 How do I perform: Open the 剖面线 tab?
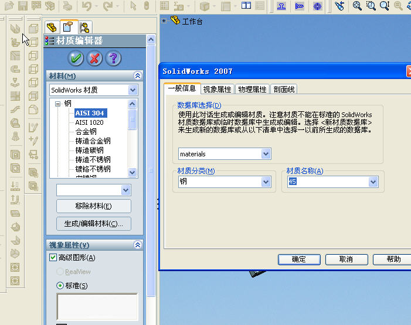[x=284, y=90]
